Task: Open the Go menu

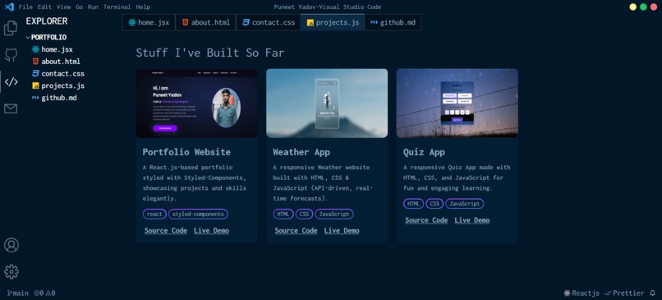Action: [x=80, y=7]
